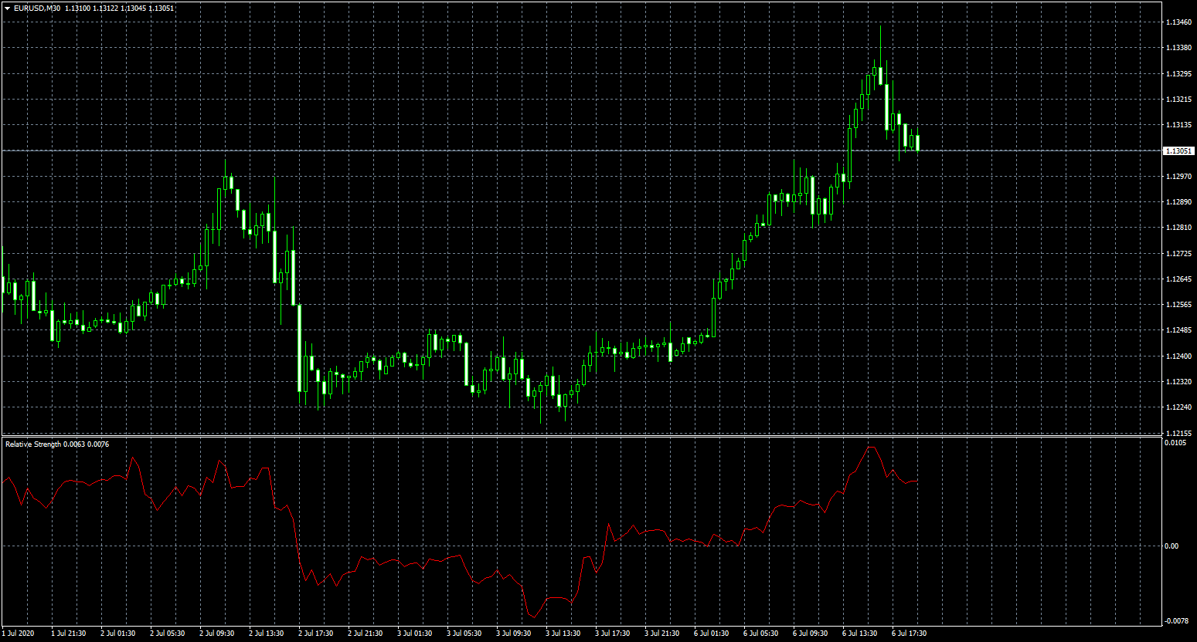Image resolution: width=1197 pixels, height=642 pixels.
Task: Click the 2 Jul 13:30 time label
Action: [x=267, y=634]
